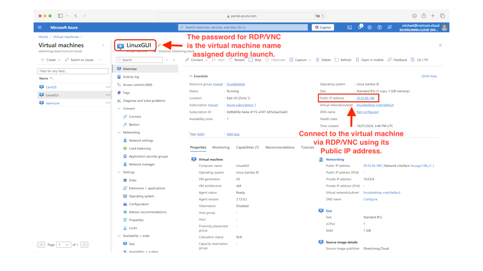
Task: Open Network settings
Action: (141, 140)
